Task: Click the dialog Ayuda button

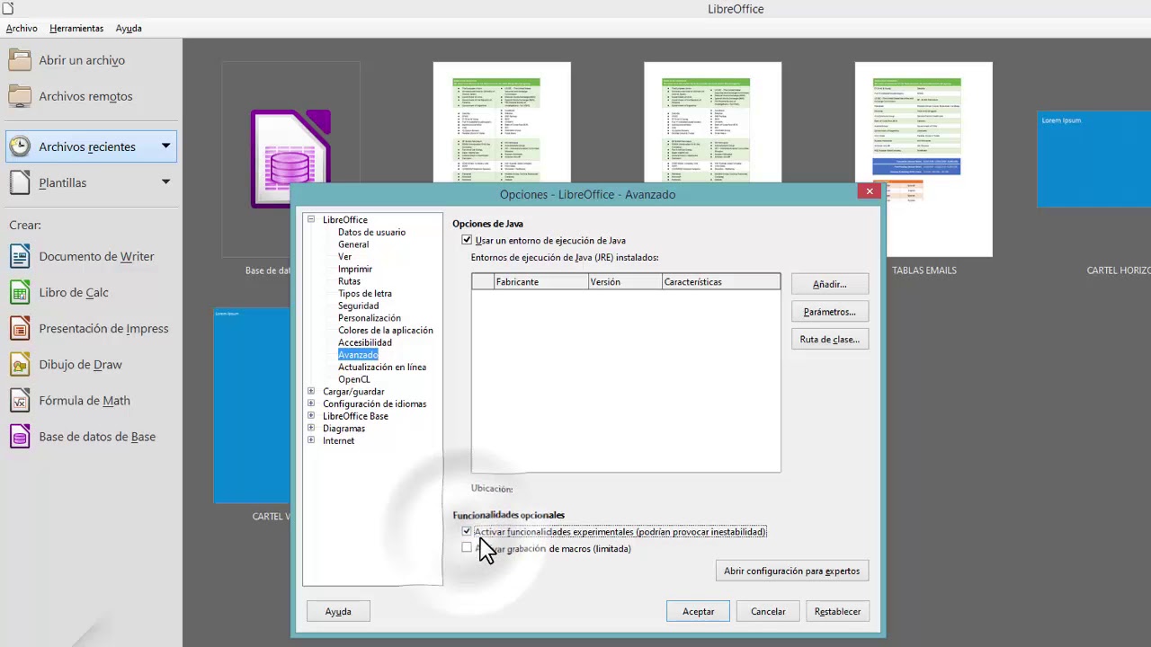Action: coord(338,611)
